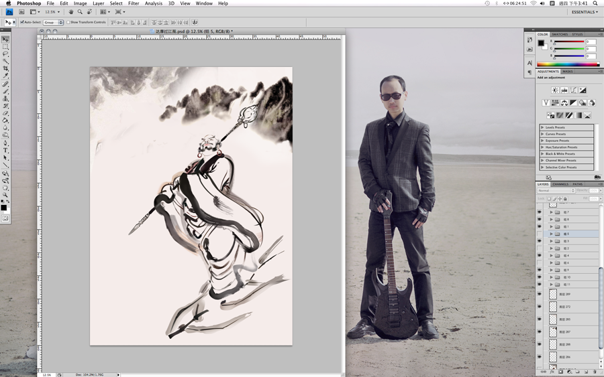Open the Apple menu
The width and height of the screenshot is (604, 377).
8,3
